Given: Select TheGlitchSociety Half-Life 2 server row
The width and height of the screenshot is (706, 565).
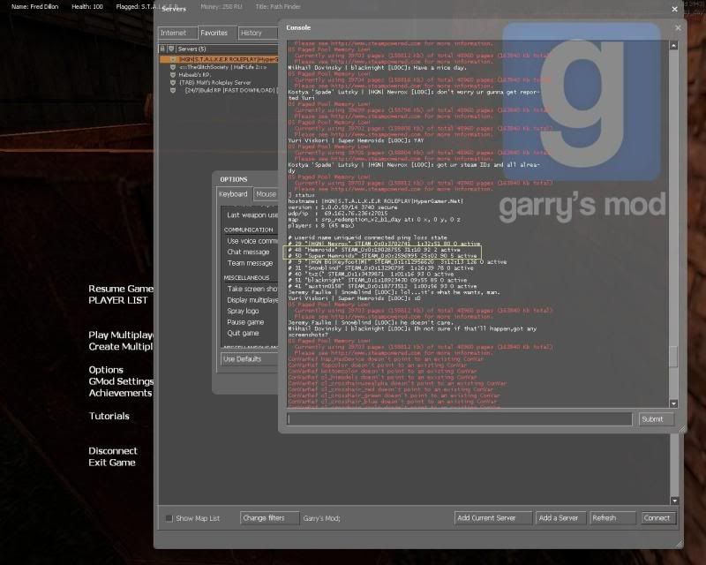Looking at the screenshot, I should tap(218, 67).
